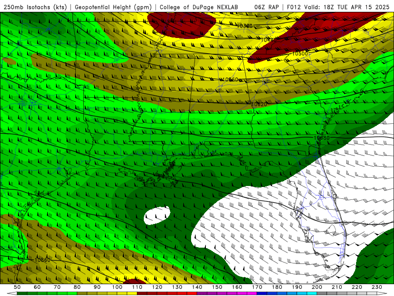Viewport: 394px width, 296px height.
Task: Click the left arrow end of the color bar
Action: point(12,294)
